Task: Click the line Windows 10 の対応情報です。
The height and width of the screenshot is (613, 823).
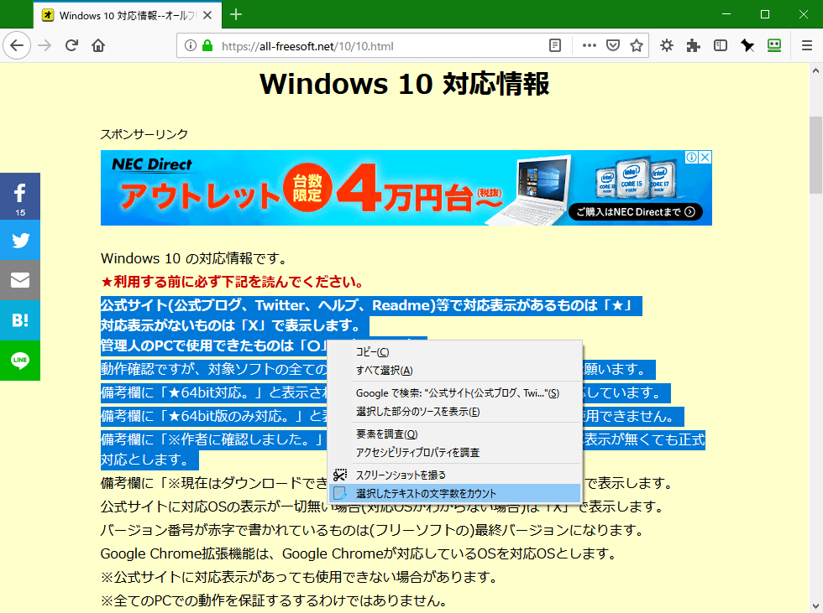Action: point(194,258)
